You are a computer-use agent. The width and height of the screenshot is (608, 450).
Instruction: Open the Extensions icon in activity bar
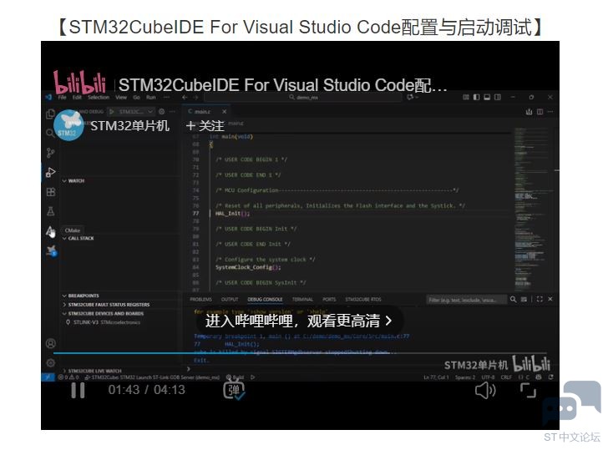click(x=50, y=192)
